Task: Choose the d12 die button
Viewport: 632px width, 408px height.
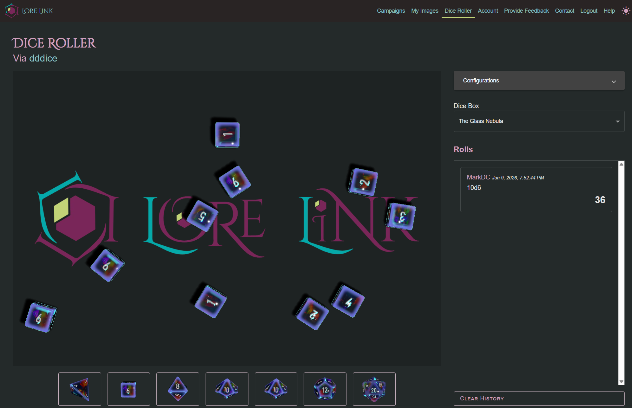Action: [x=325, y=389]
